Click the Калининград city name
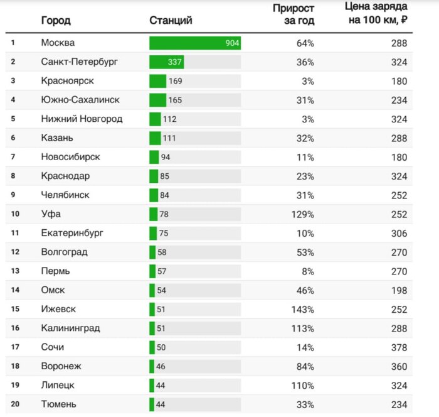Screen dimensions: 439x417 pyautogui.click(x=70, y=328)
